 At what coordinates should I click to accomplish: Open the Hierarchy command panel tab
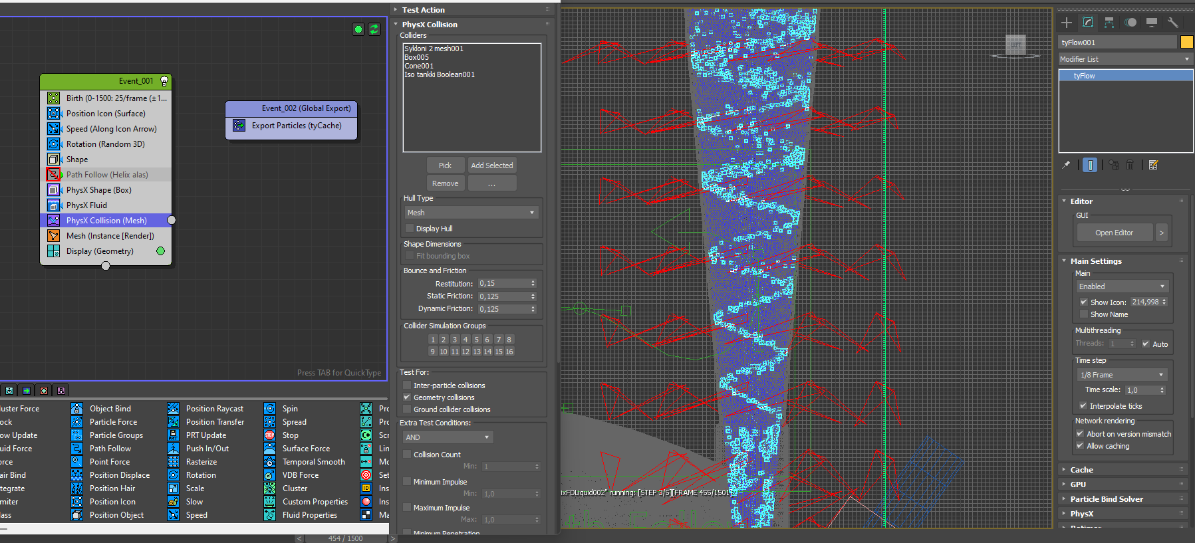pyautogui.click(x=1109, y=23)
